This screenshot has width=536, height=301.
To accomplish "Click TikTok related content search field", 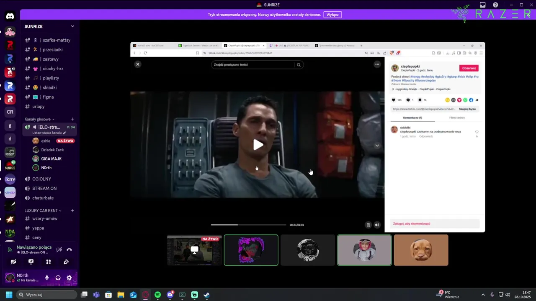I will [253, 65].
